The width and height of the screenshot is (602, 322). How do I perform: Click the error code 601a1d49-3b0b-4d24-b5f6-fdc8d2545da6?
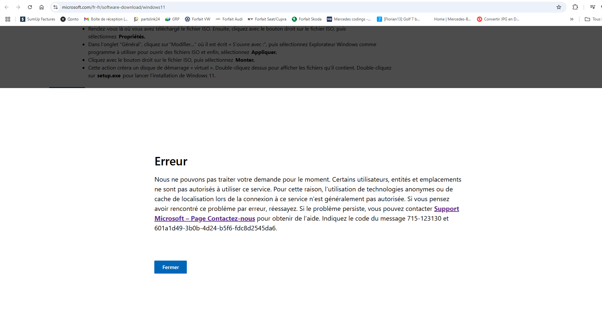(216, 228)
